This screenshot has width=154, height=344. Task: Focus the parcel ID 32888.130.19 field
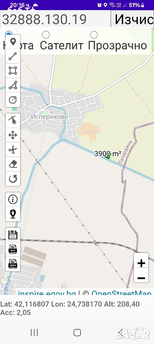point(55,19)
